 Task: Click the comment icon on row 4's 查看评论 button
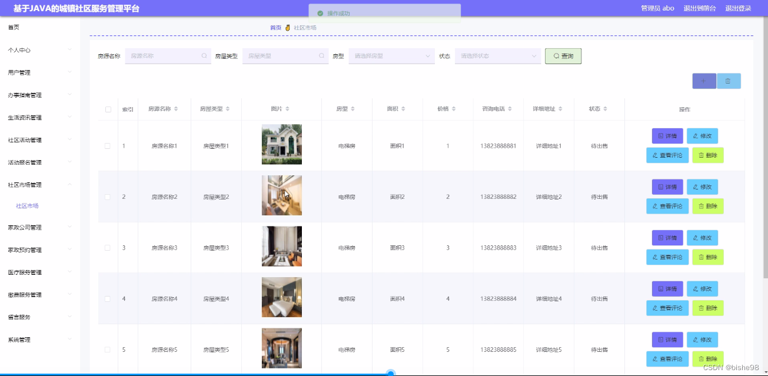(655, 308)
